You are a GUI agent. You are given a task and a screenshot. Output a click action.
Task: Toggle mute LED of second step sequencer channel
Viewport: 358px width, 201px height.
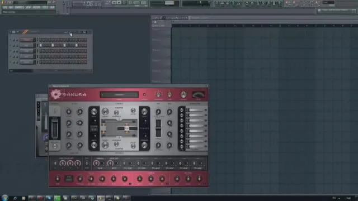click(11, 45)
